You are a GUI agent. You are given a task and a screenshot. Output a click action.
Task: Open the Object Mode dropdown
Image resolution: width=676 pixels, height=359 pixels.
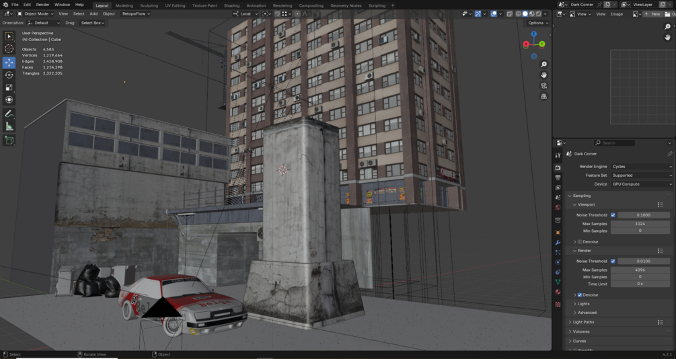pyautogui.click(x=35, y=14)
